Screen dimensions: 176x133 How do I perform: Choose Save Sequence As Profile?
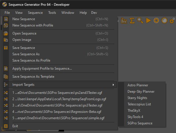click(x=60, y=60)
